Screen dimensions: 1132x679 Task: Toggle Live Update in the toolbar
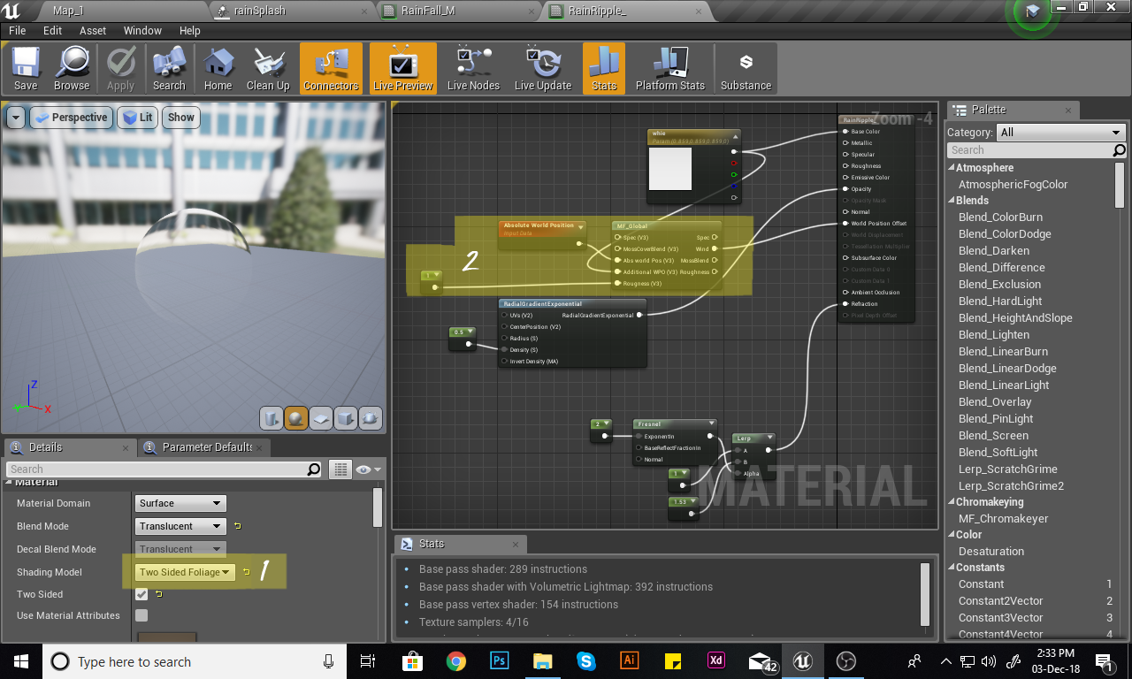point(542,68)
